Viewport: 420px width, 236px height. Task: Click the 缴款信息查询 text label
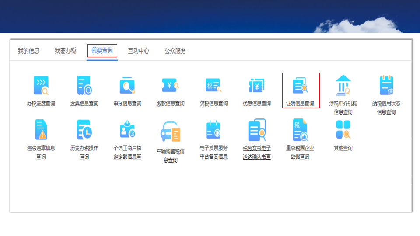[170, 104]
